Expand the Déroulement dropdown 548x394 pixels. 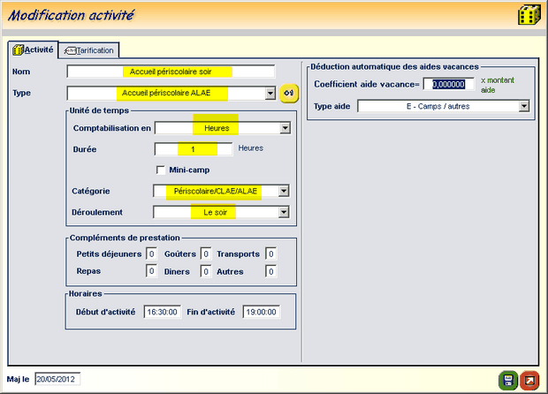(x=282, y=212)
